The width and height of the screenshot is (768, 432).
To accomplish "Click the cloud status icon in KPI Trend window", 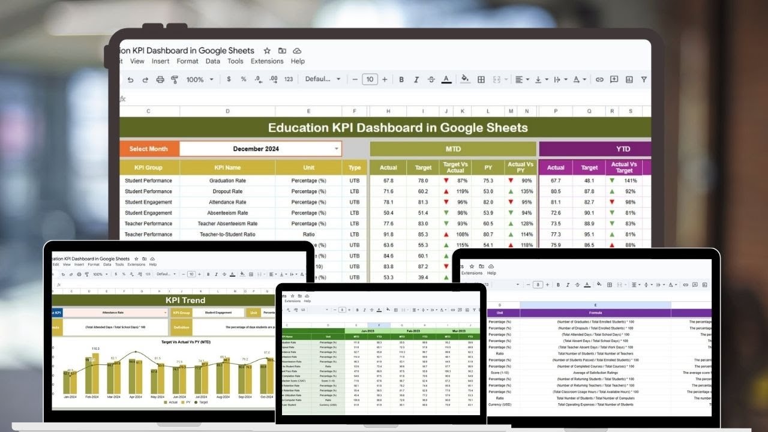I will [152, 259].
